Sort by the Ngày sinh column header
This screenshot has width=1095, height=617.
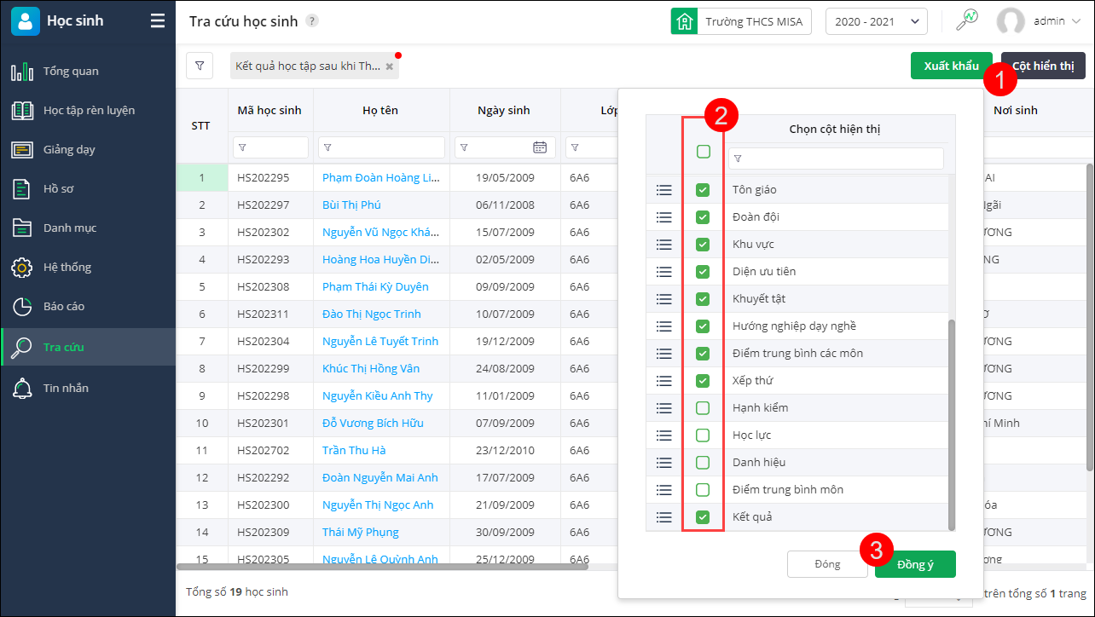tap(504, 110)
